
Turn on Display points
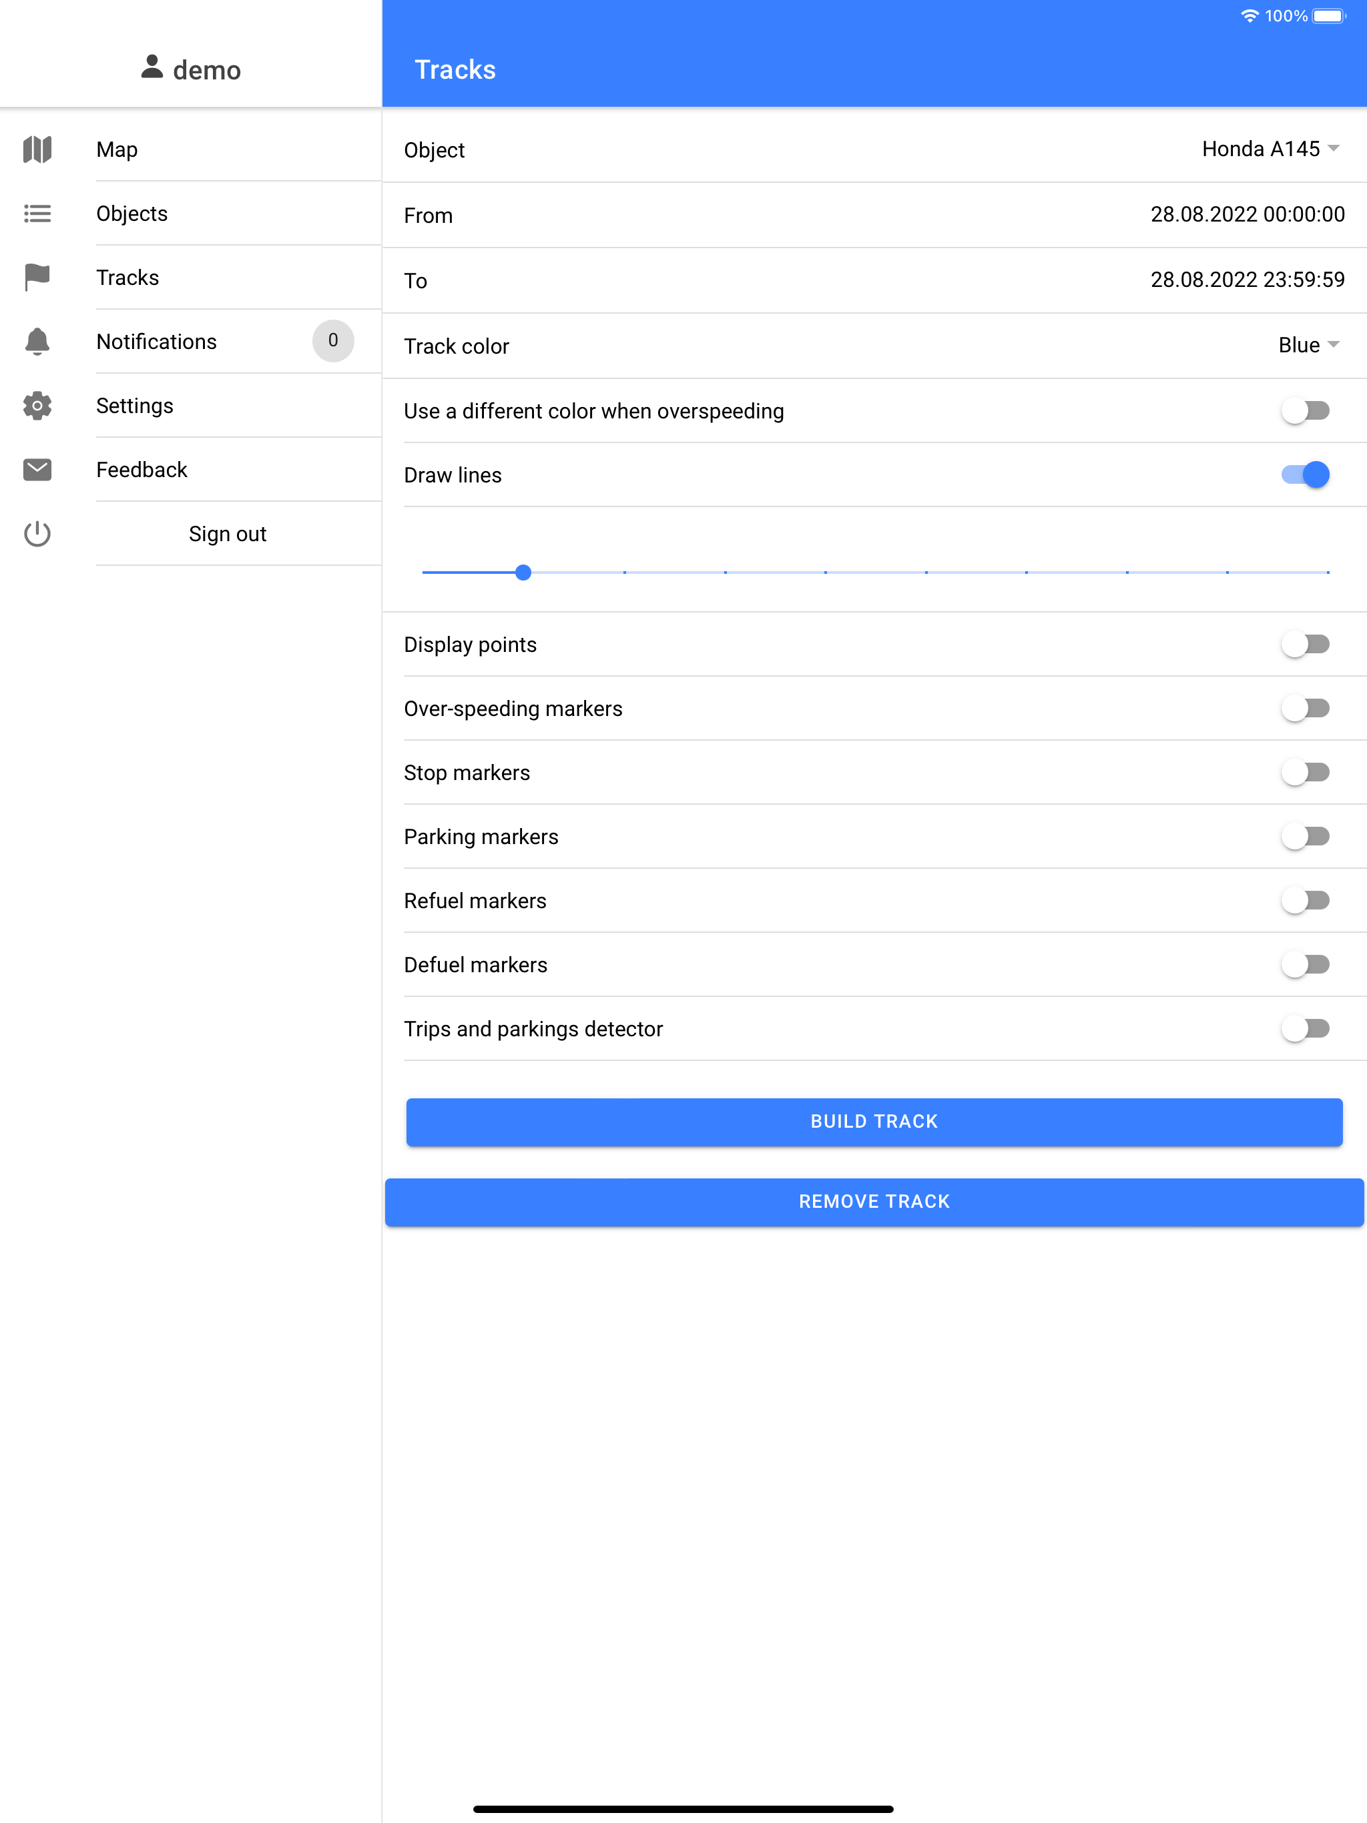tap(1306, 645)
